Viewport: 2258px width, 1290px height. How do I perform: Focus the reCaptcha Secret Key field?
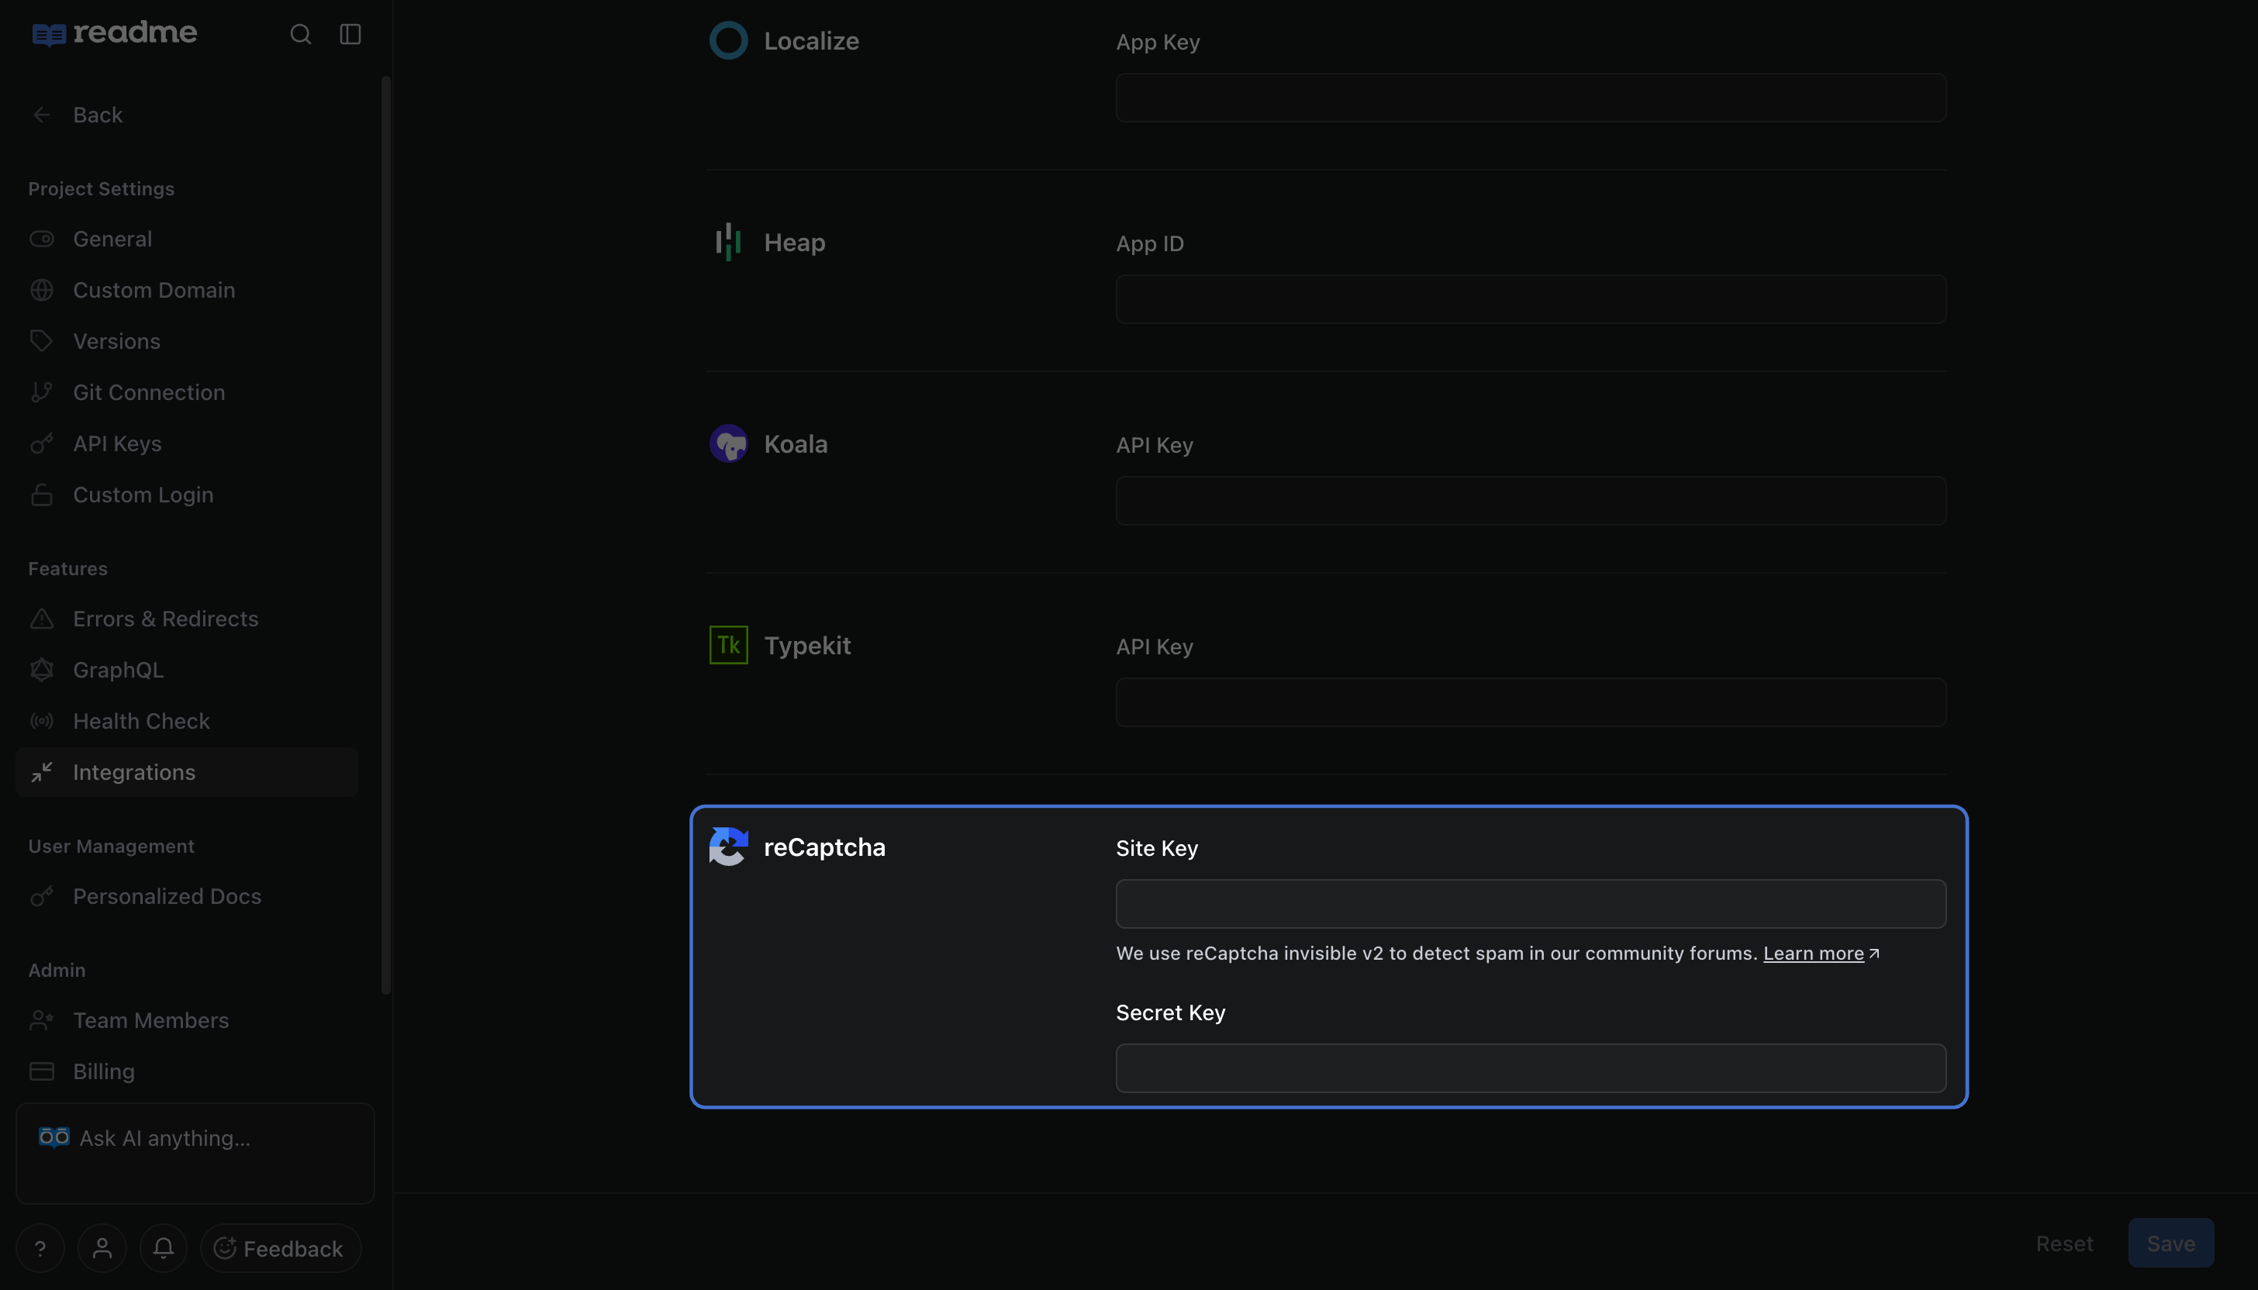(x=1531, y=1068)
